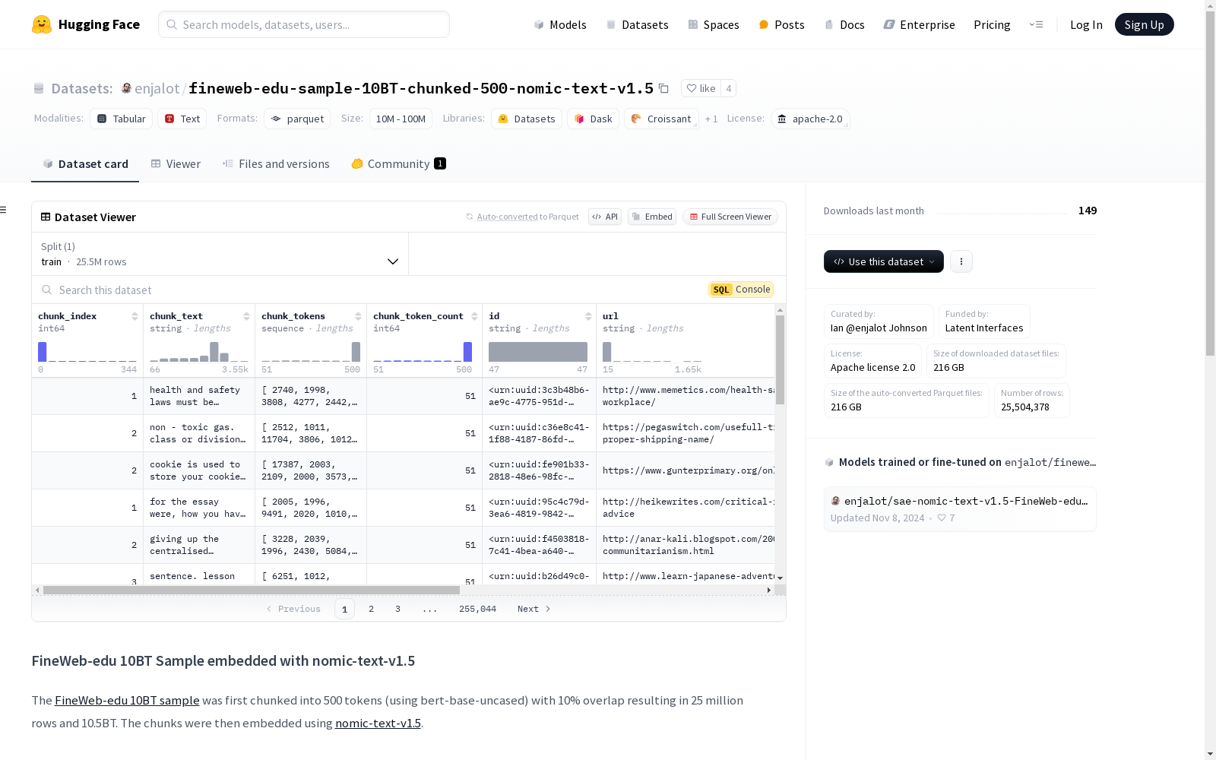Copy dataset name with the copy icon

click(663, 88)
